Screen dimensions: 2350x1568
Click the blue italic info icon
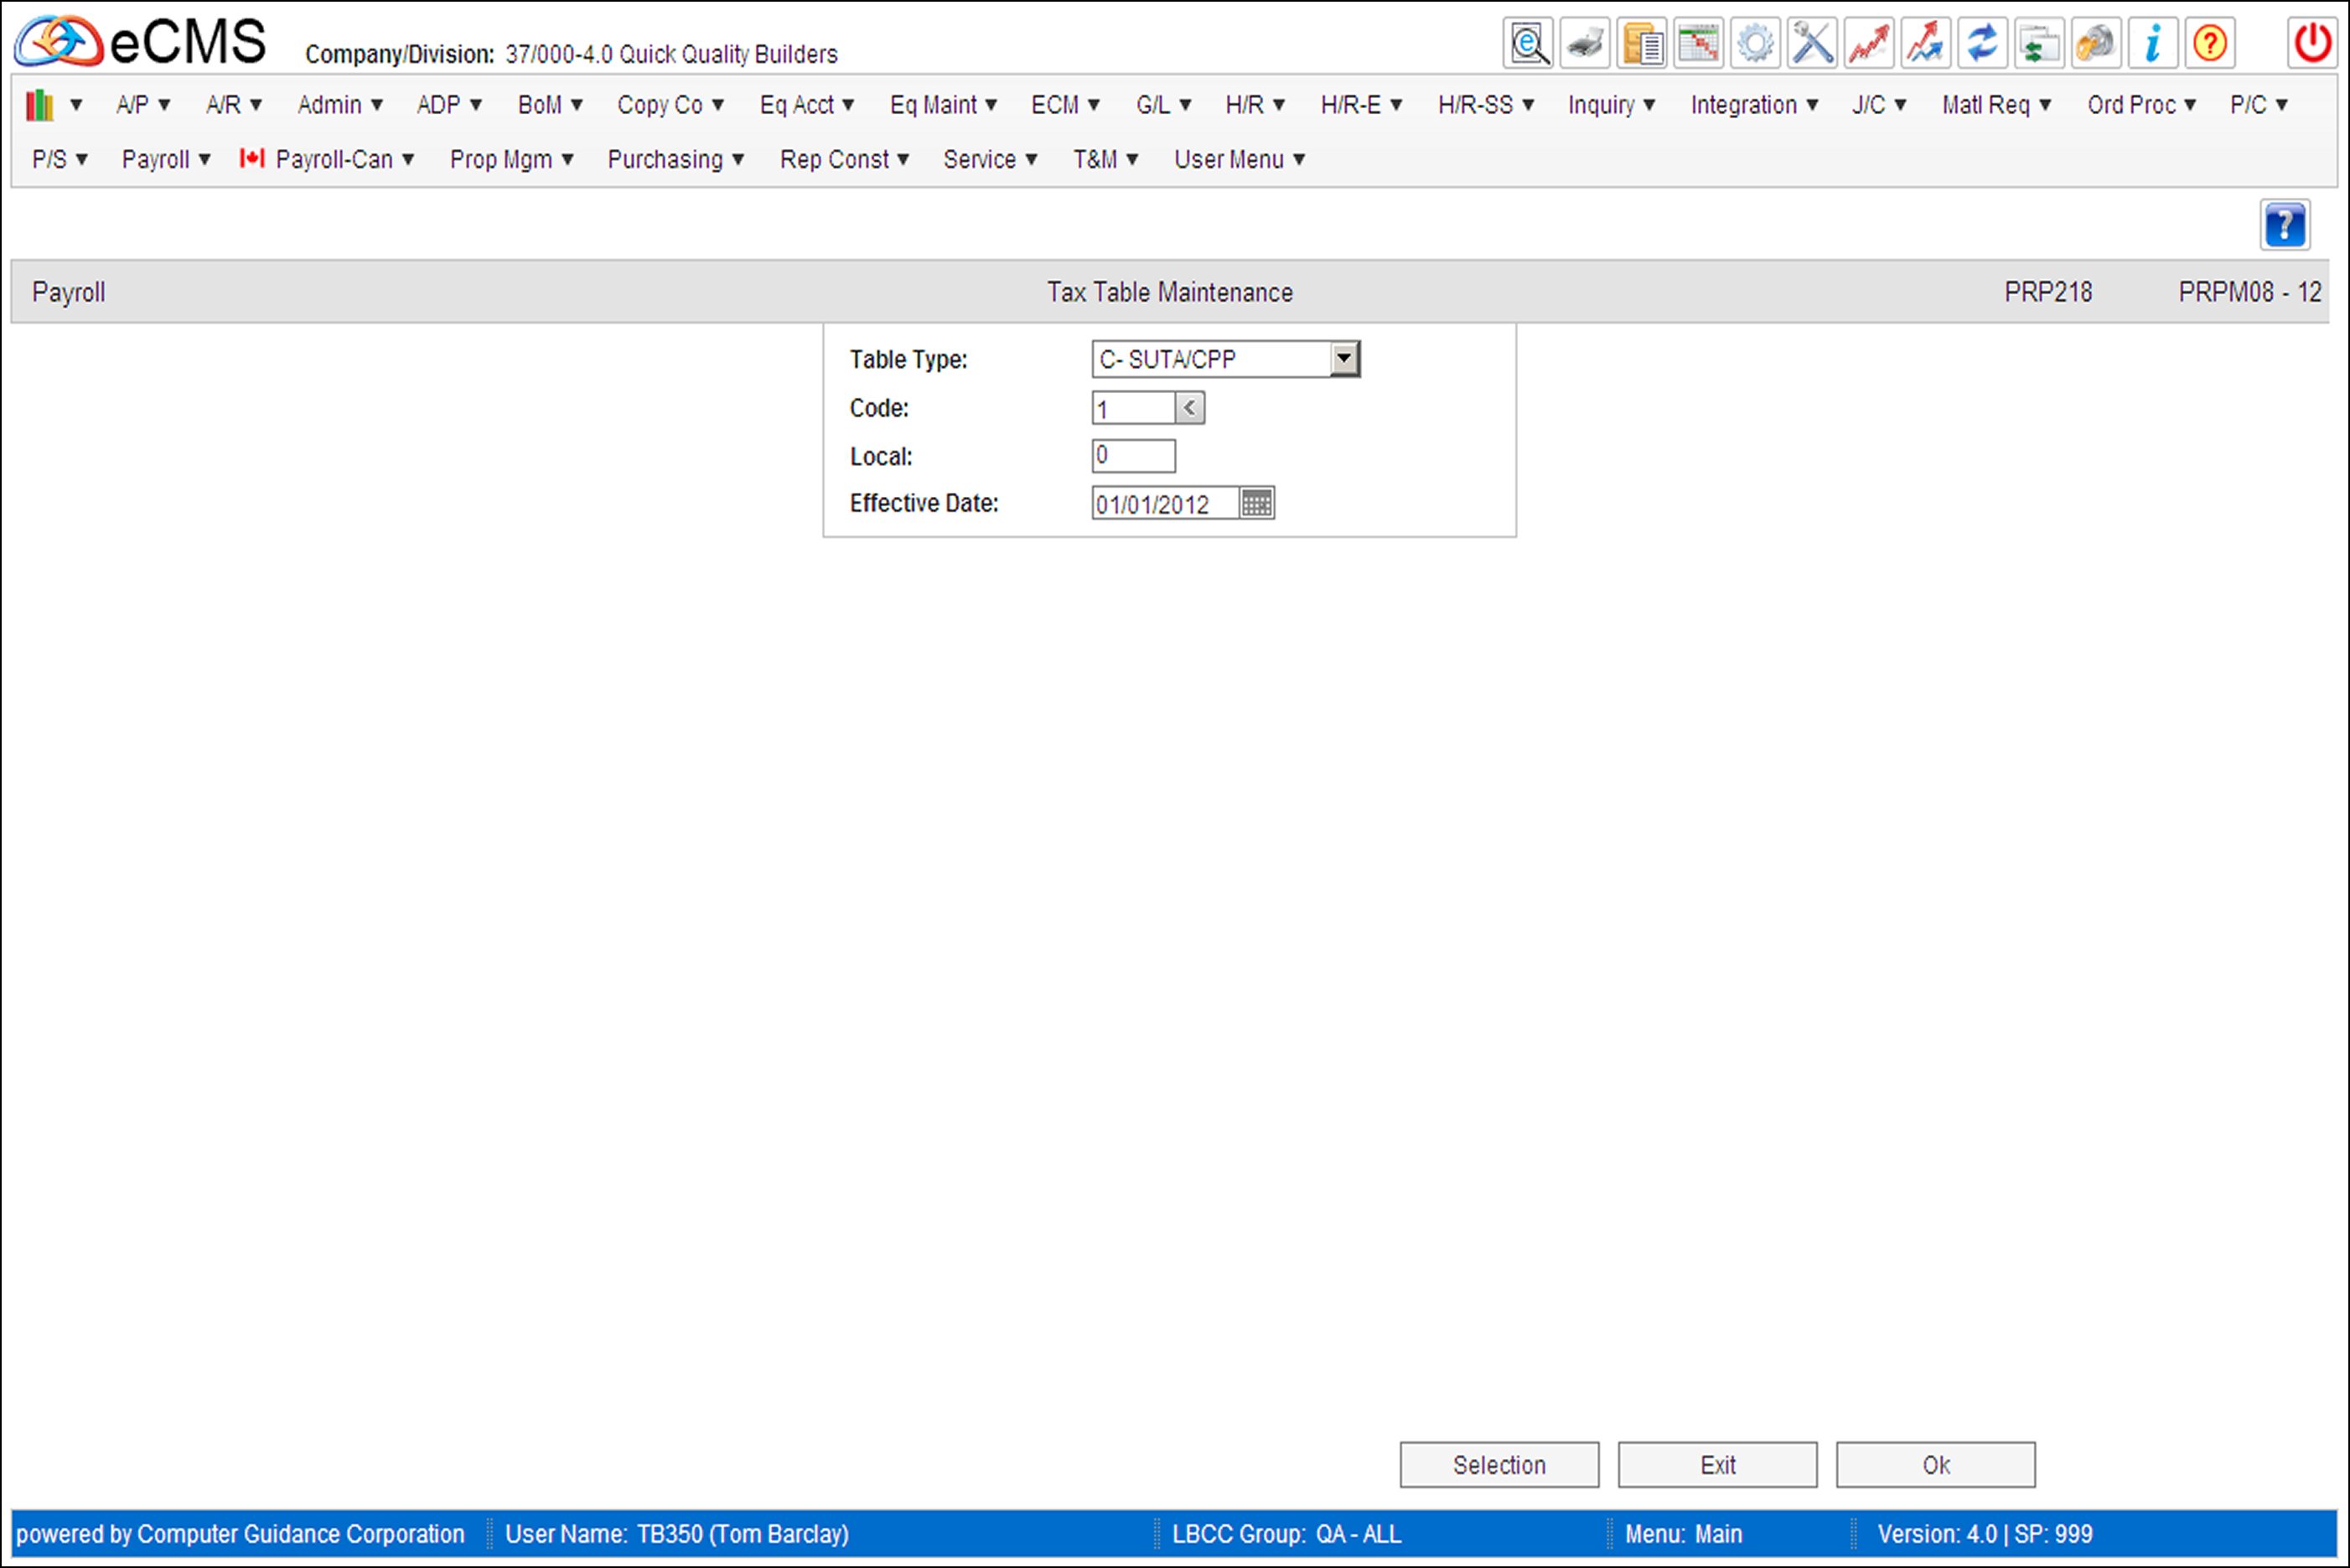[2152, 44]
